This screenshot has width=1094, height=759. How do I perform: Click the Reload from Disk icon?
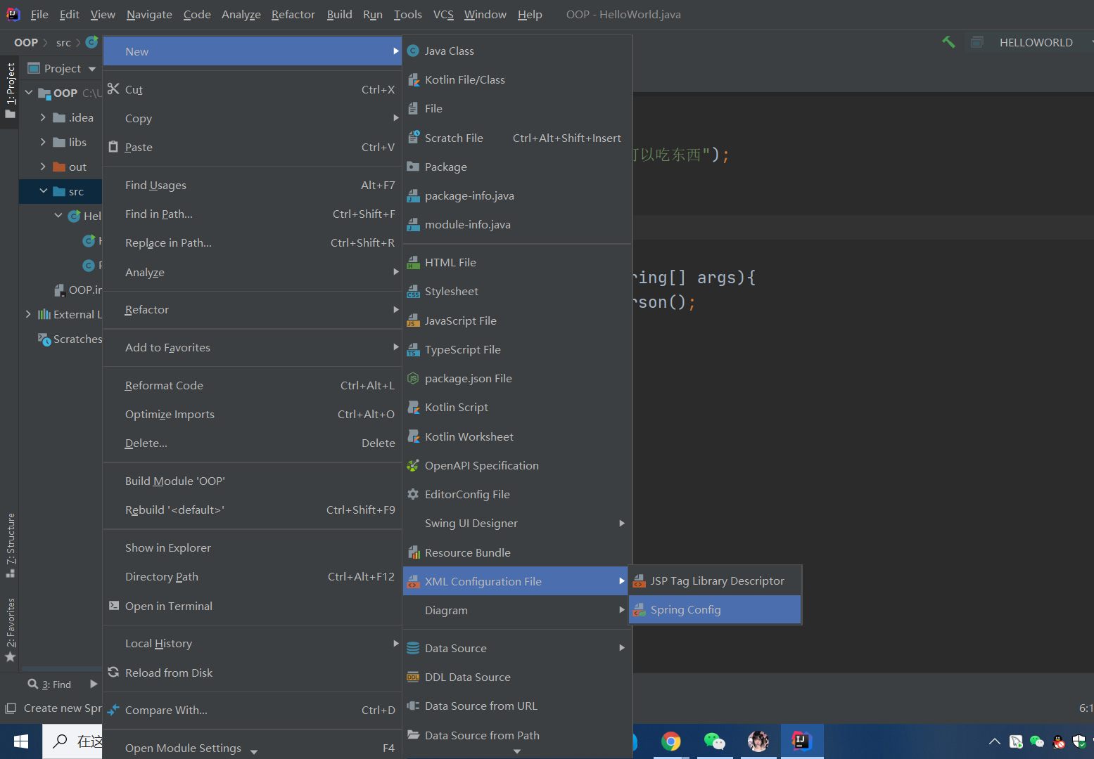(x=113, y=673)
